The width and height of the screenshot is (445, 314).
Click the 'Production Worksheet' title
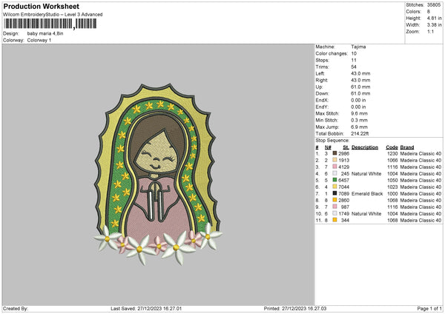(41, 6)
